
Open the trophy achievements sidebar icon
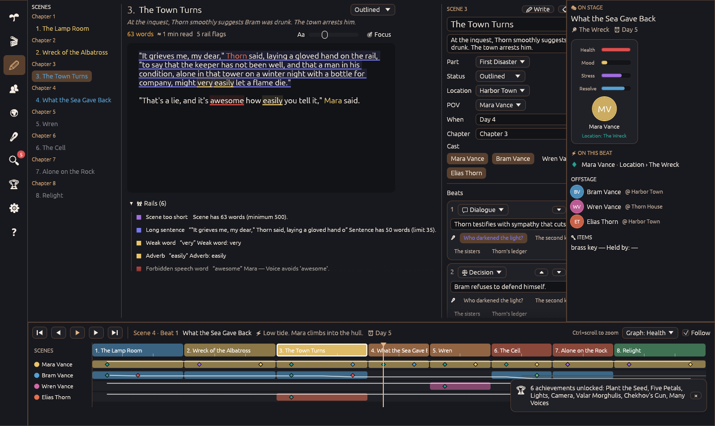[x=14, y=184]
